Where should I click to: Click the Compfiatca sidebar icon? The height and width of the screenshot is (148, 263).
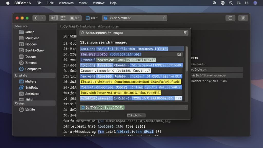pos(21,69)
